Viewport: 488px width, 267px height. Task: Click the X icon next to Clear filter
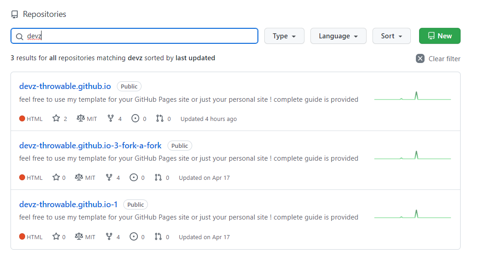[x=420, y=58]
